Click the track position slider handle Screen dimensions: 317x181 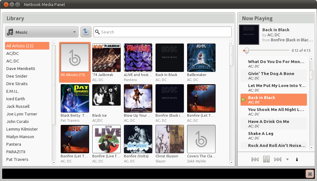pos(247,51)
